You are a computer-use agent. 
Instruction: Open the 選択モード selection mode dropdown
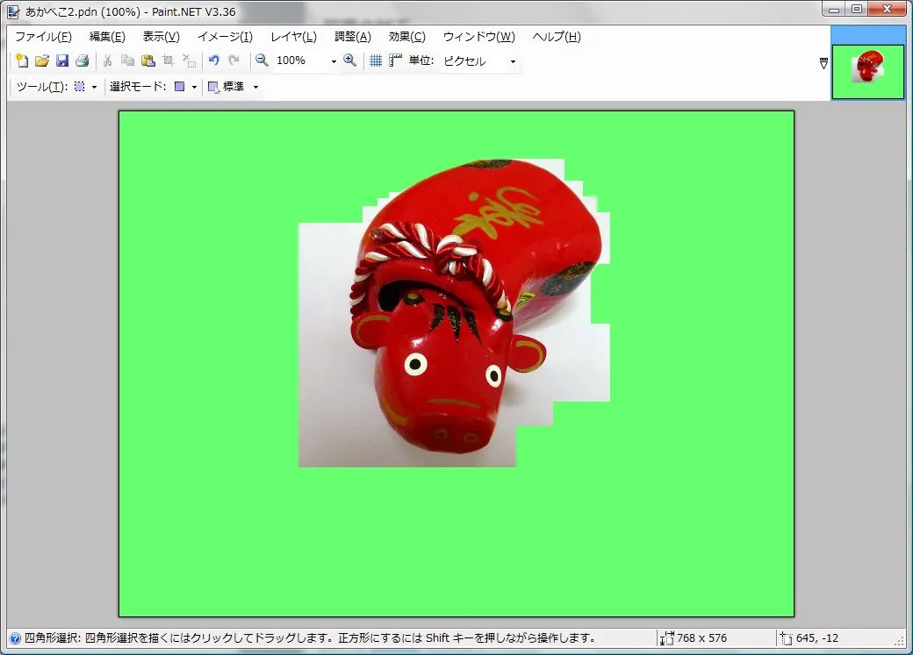tap(193, 87)
